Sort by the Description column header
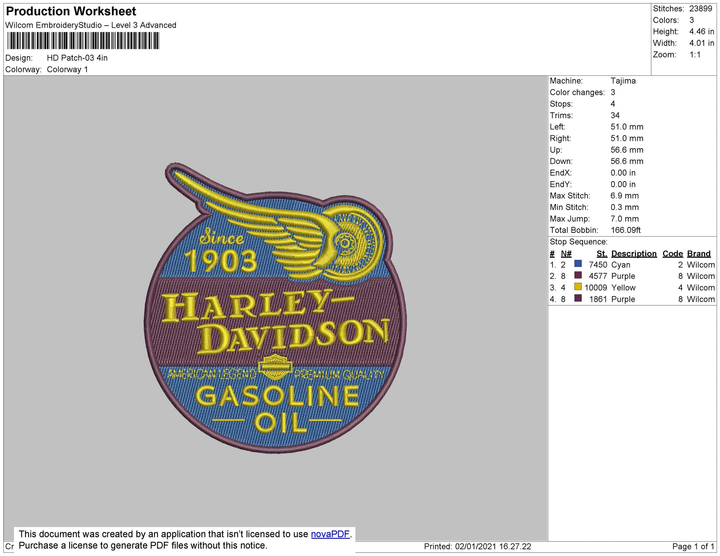Screen dimensions: 720x556 [634, 254]
